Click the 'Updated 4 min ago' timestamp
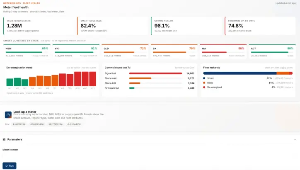Screen dimensions: 300x170 285,3
